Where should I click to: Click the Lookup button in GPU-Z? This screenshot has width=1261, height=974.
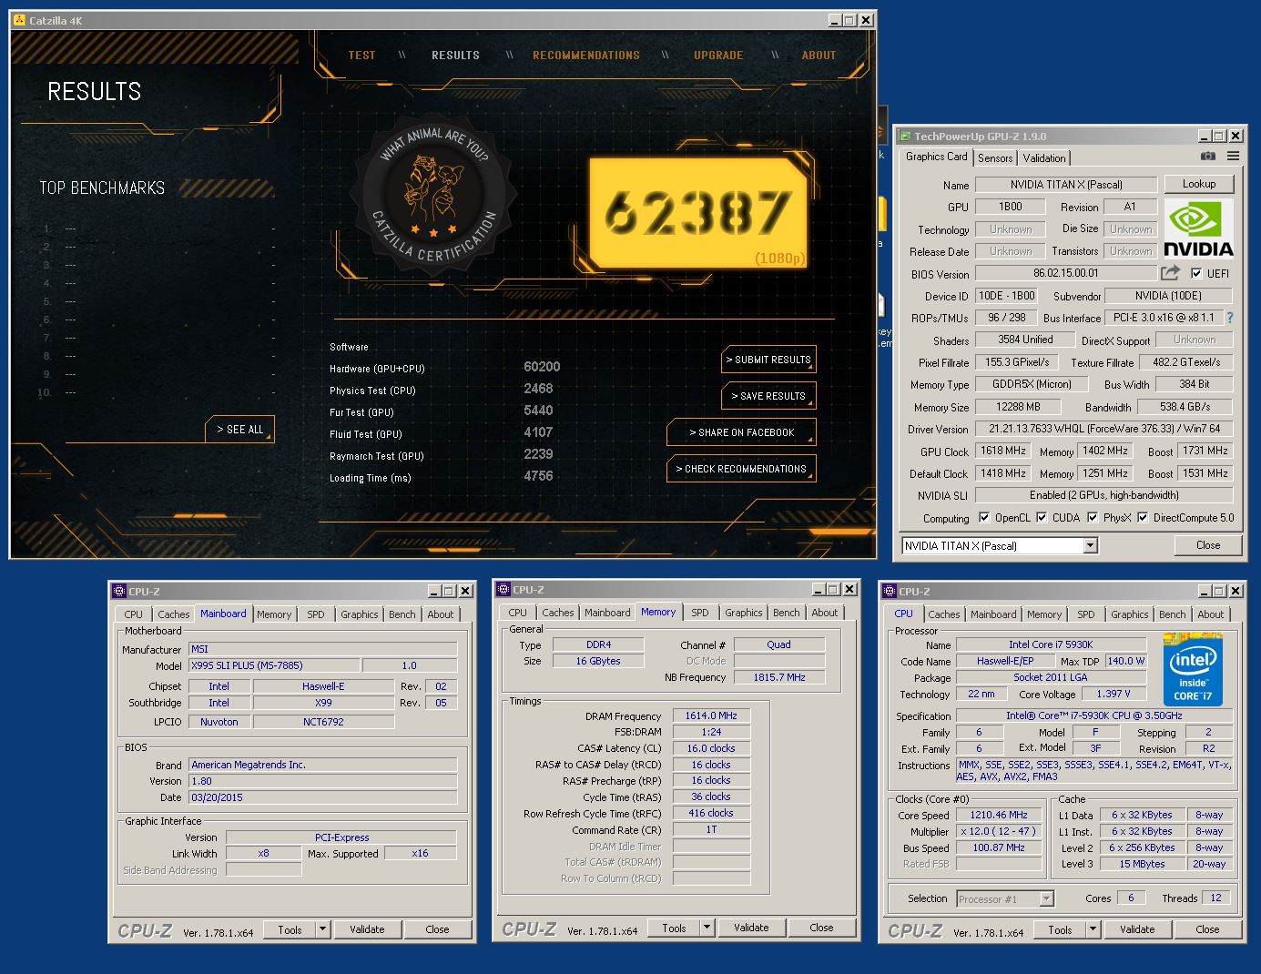(1199, 184)
